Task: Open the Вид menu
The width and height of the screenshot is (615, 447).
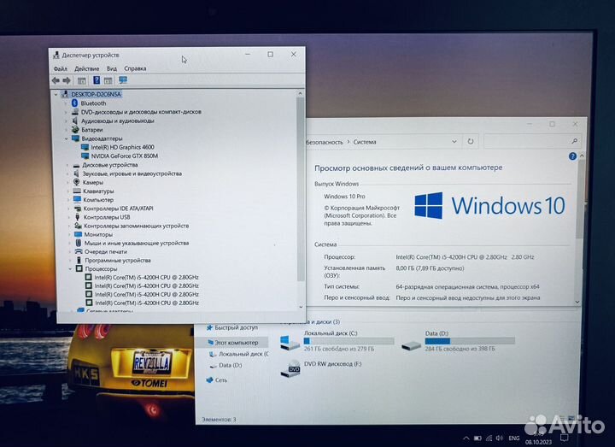Action: click(112, 68)
